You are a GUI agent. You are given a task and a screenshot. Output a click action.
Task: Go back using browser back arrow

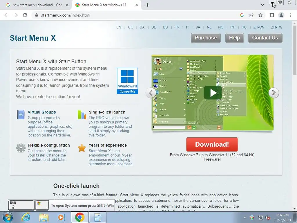coord(6,15)
